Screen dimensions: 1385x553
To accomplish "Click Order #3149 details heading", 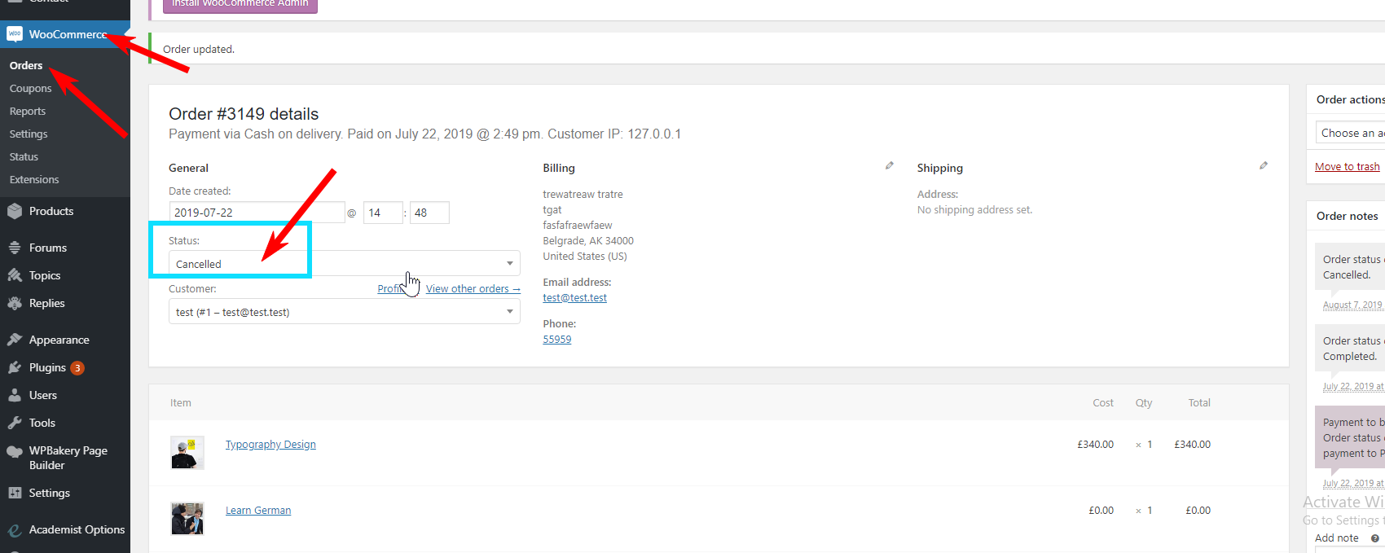I will pyautogui.click(x=244, y=114).
